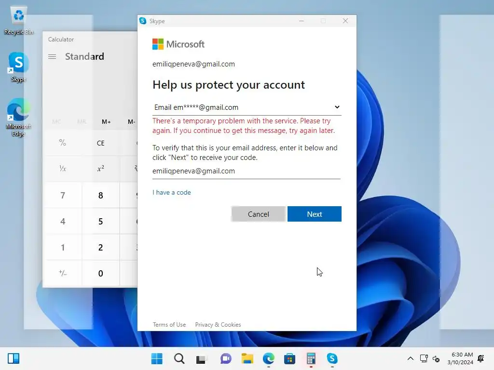
Task: Open Calculator hamburger navigation menu
Action: (52, 57)
